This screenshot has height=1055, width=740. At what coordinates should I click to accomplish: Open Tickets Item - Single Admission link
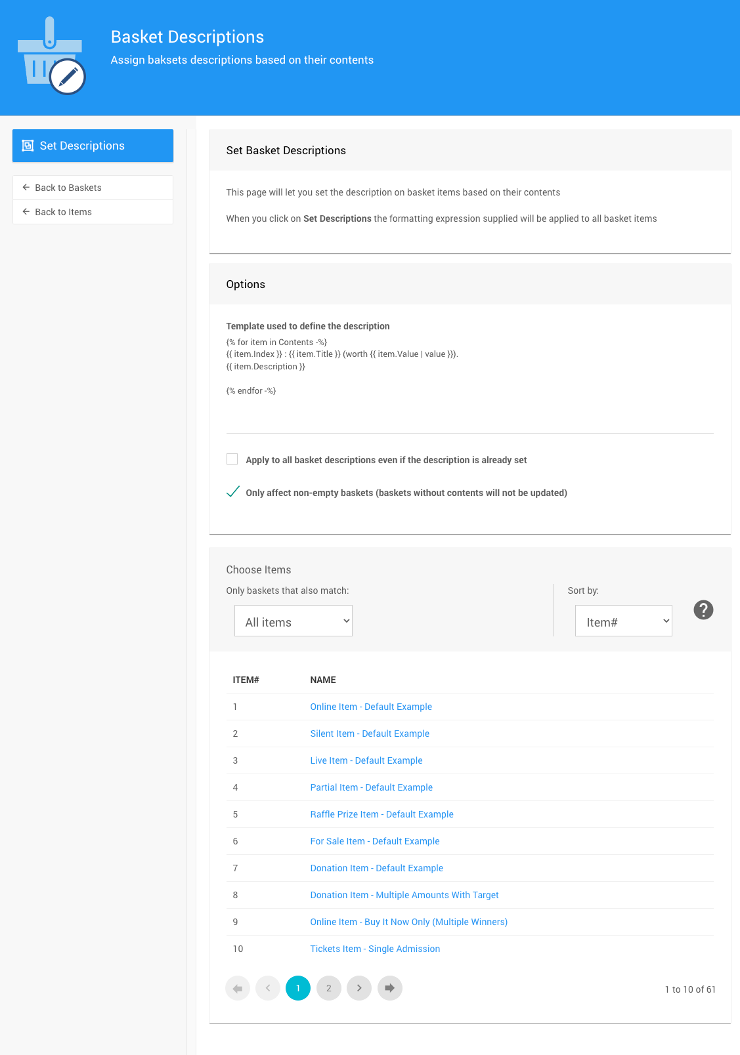coord(375,949)
